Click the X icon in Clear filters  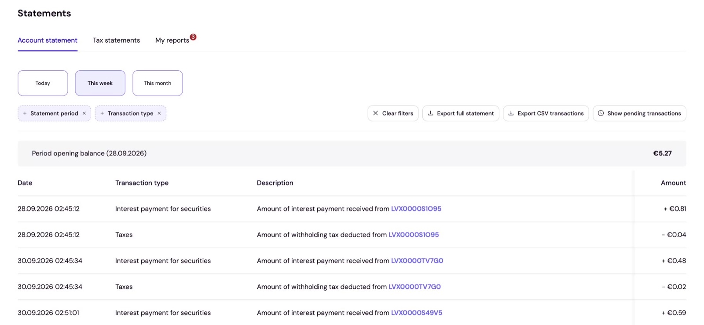pyautogui.click(x=375, y=113)
